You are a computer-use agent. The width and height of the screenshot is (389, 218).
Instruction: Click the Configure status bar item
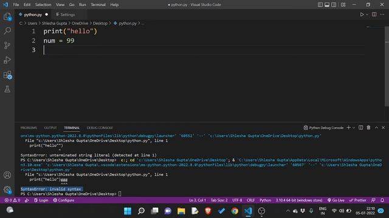63,200
